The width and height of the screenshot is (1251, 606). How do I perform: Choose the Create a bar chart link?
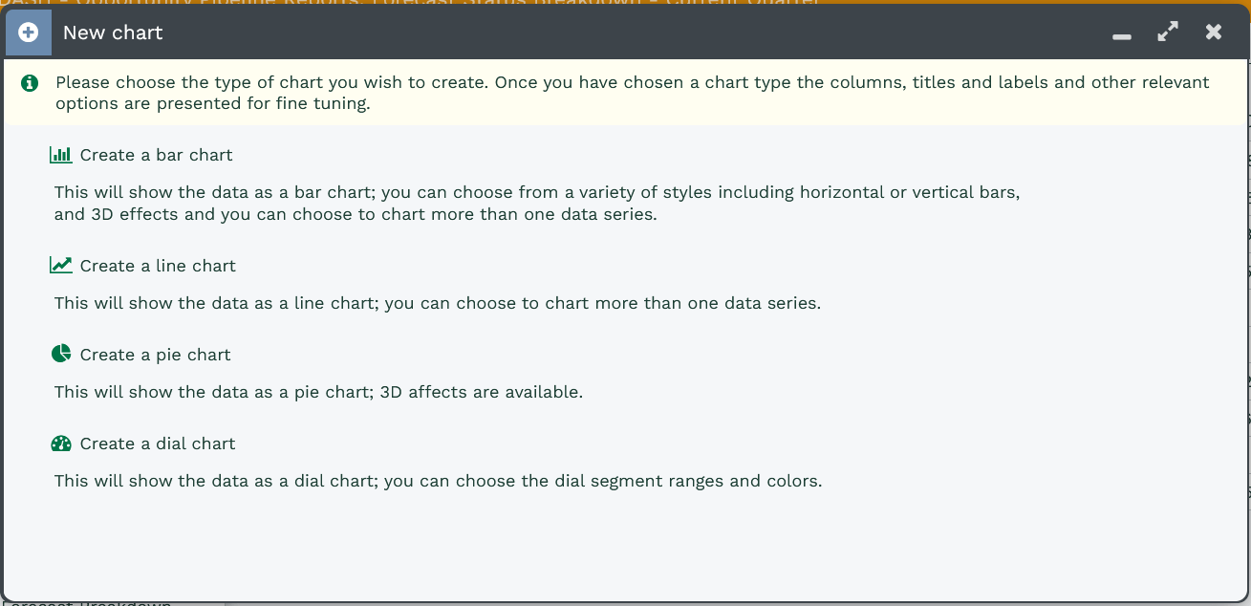point(157,155)
